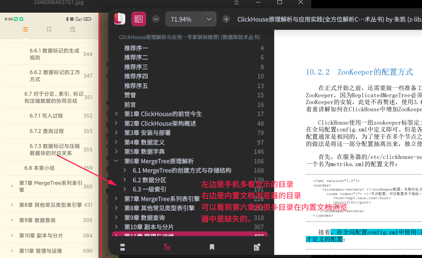
Task: Tap phone entry 6.7 对于分区、索引、标记和压缩数据的协同总结
Action: 54,97
